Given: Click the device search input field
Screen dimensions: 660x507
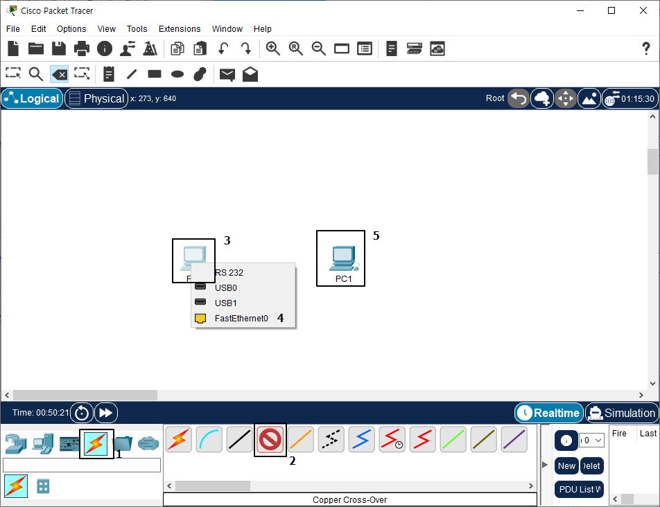Looking at the screenshot, I should click(x=82, y=465).
